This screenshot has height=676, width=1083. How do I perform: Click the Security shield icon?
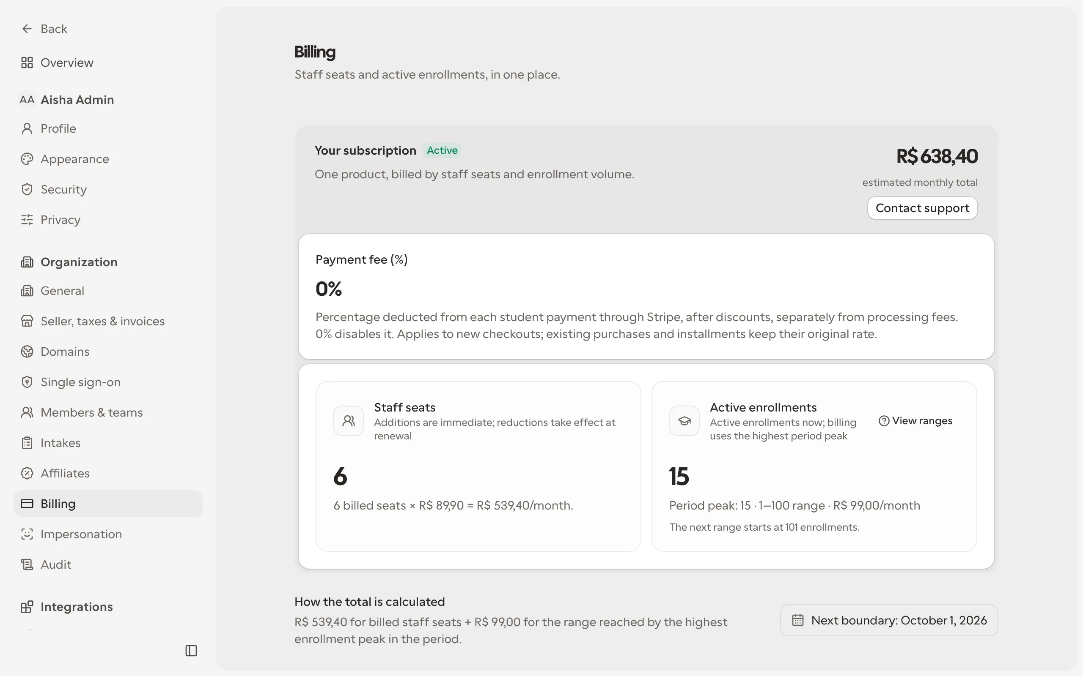point(27,189)
